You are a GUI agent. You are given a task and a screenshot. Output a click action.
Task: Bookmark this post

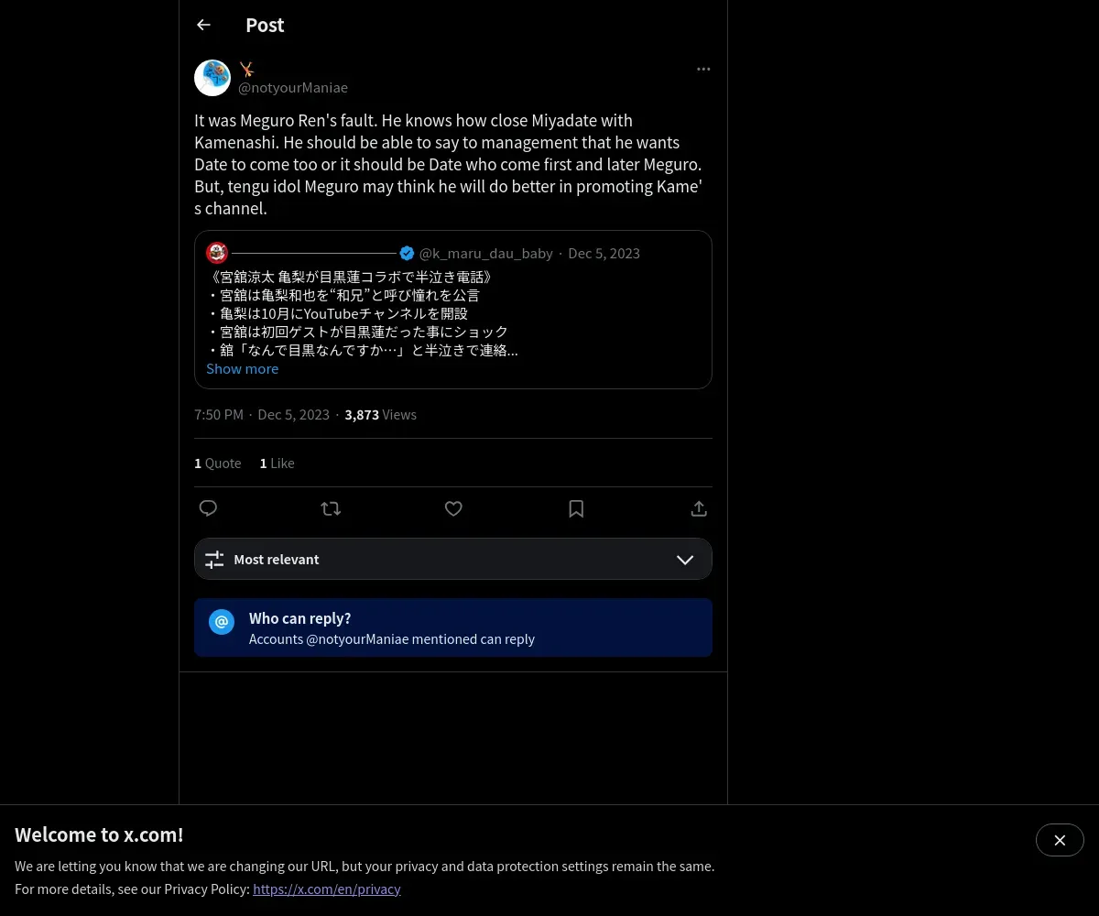click(x=576, y=508)
